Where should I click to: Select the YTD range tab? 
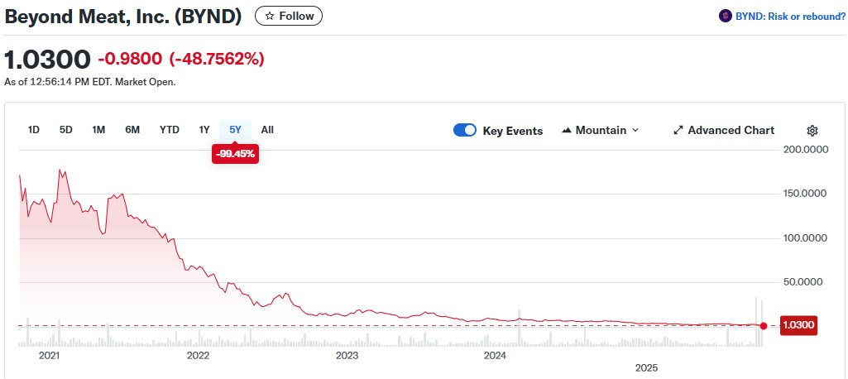170,130
